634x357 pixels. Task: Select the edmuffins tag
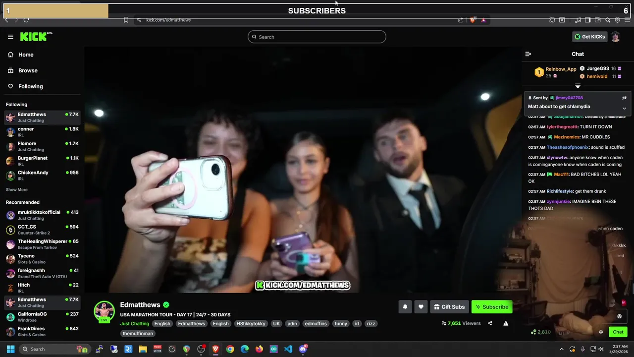click(x=316, y=324)
